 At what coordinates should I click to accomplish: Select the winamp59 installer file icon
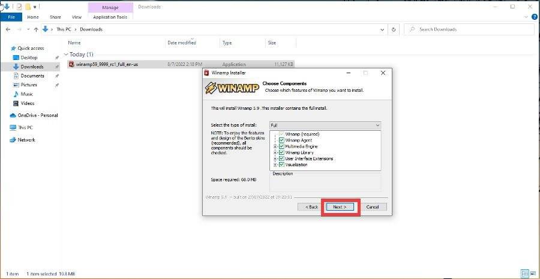[71, 64]
